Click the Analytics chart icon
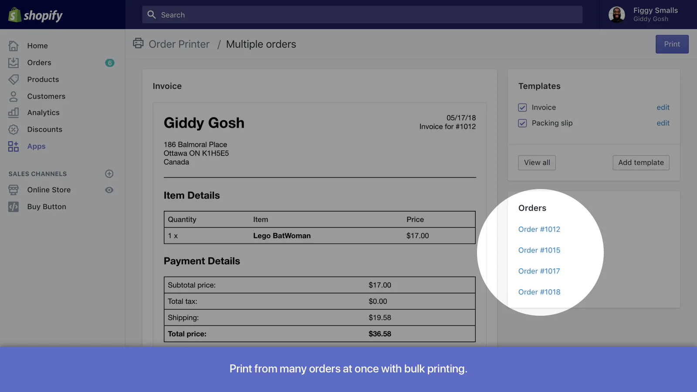697x392 pixels. pyautogui.click(x=13, y=112)
